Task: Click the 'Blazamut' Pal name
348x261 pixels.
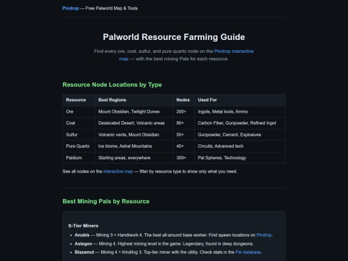Action: pos(84,252)
